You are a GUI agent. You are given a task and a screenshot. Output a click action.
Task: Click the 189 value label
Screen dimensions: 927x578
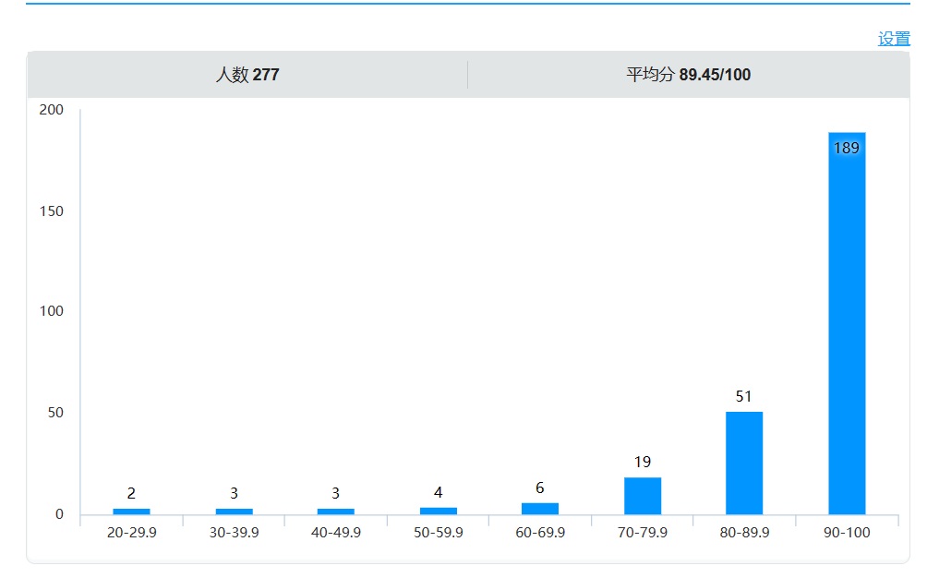coord(846,148)
